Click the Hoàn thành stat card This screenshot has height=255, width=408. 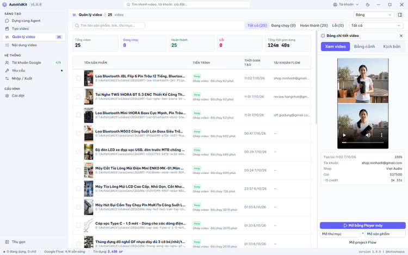pyautogui.click(x=191, y=43)
